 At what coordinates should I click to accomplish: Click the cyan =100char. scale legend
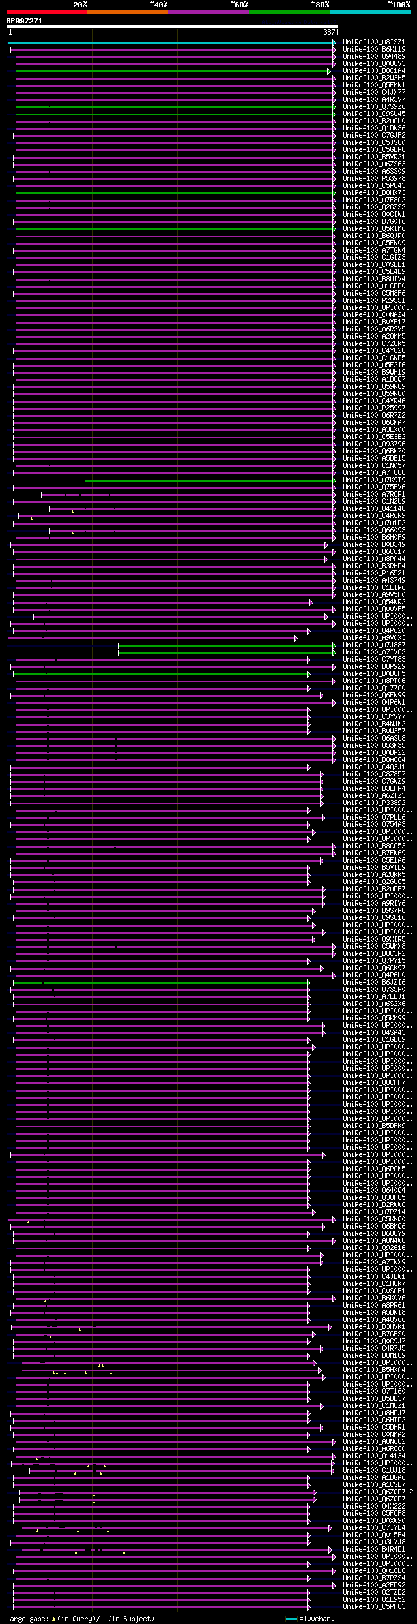[310, 1619]
